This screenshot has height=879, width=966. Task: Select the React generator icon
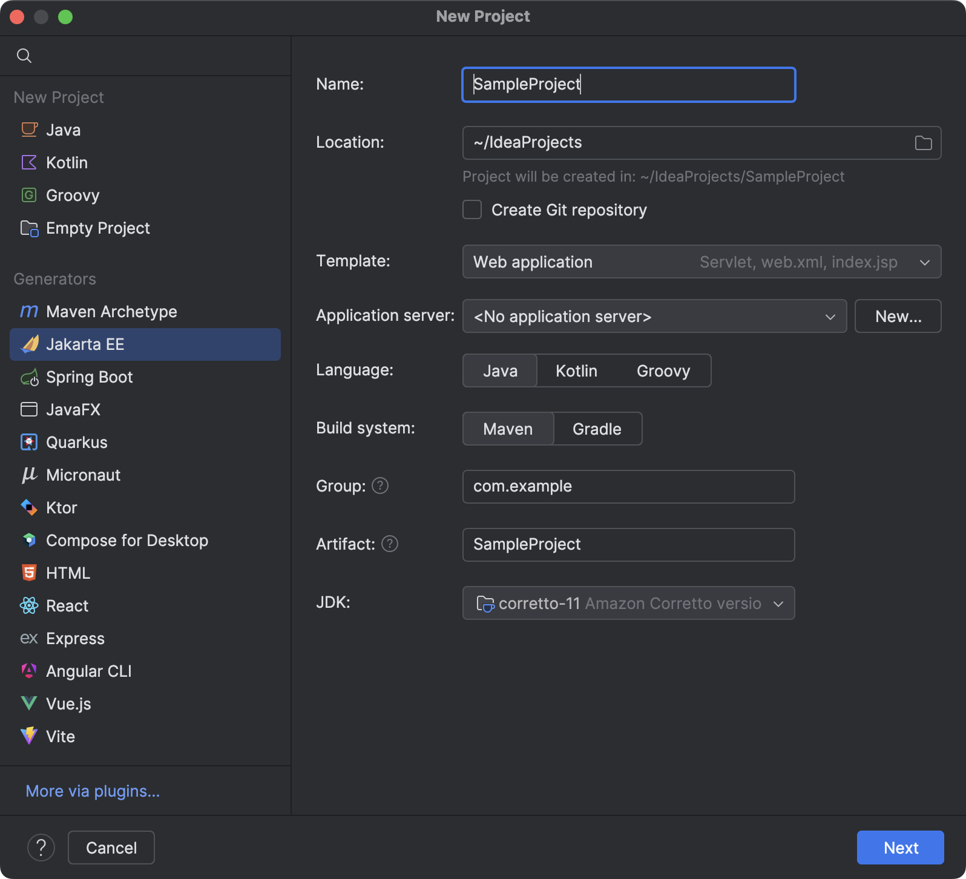[29, 606]
